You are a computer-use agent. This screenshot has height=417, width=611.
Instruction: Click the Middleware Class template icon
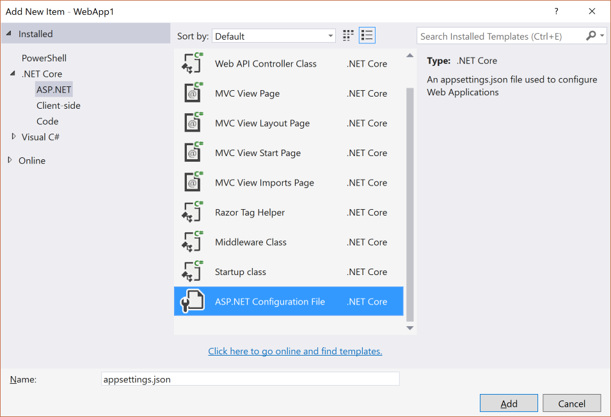click(193, 242)
